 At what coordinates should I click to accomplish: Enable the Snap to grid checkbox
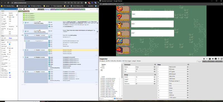tap(9, 46)
